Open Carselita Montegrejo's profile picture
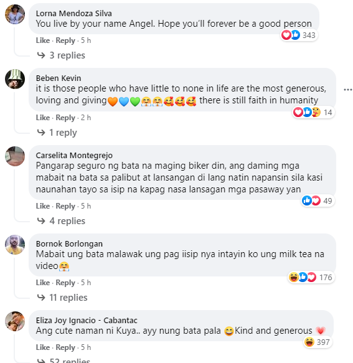 [15, 156]
